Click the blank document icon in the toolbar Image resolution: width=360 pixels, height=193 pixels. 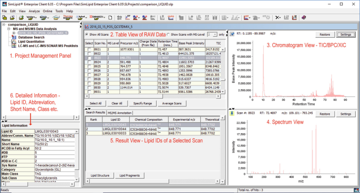[110, 18]
